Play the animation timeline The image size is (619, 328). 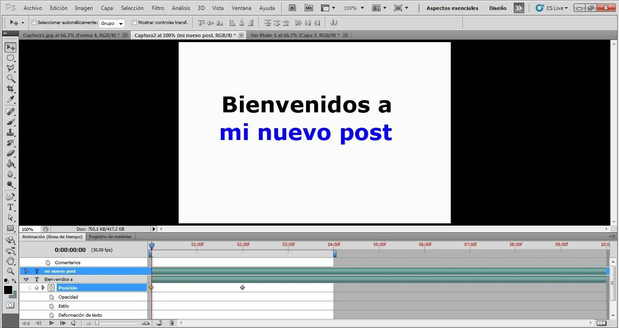51,323
